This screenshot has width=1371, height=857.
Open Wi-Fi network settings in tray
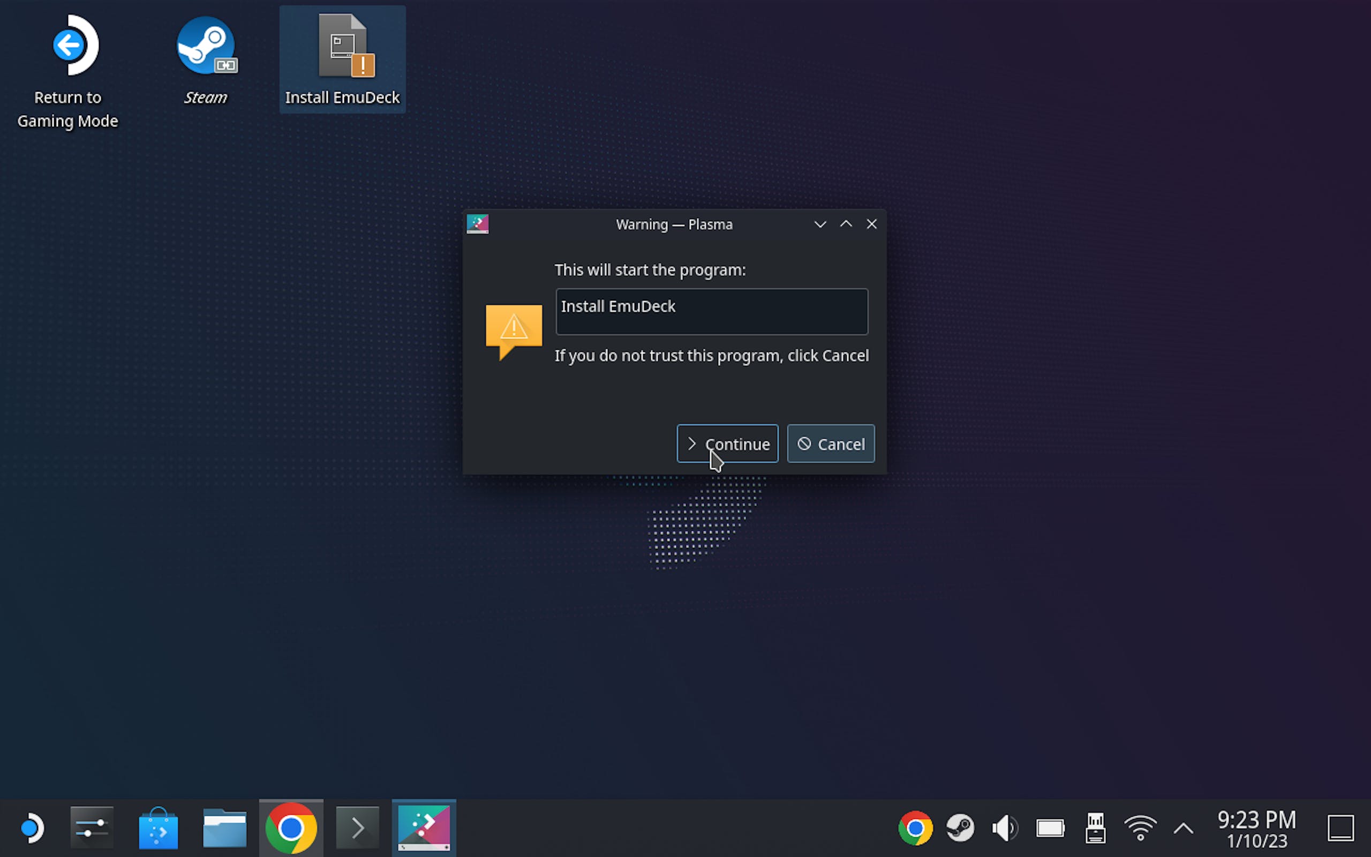[x=1140, y=829]
